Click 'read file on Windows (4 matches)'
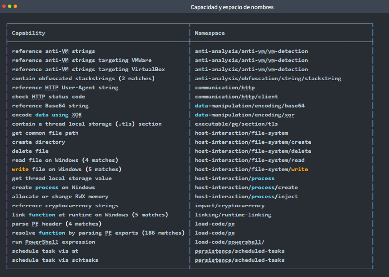The width and height of the screenshot is (389, 277). (x=65, y=160)
